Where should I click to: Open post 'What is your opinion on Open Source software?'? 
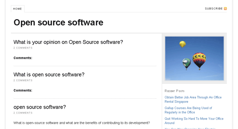[x=68, y=42]
